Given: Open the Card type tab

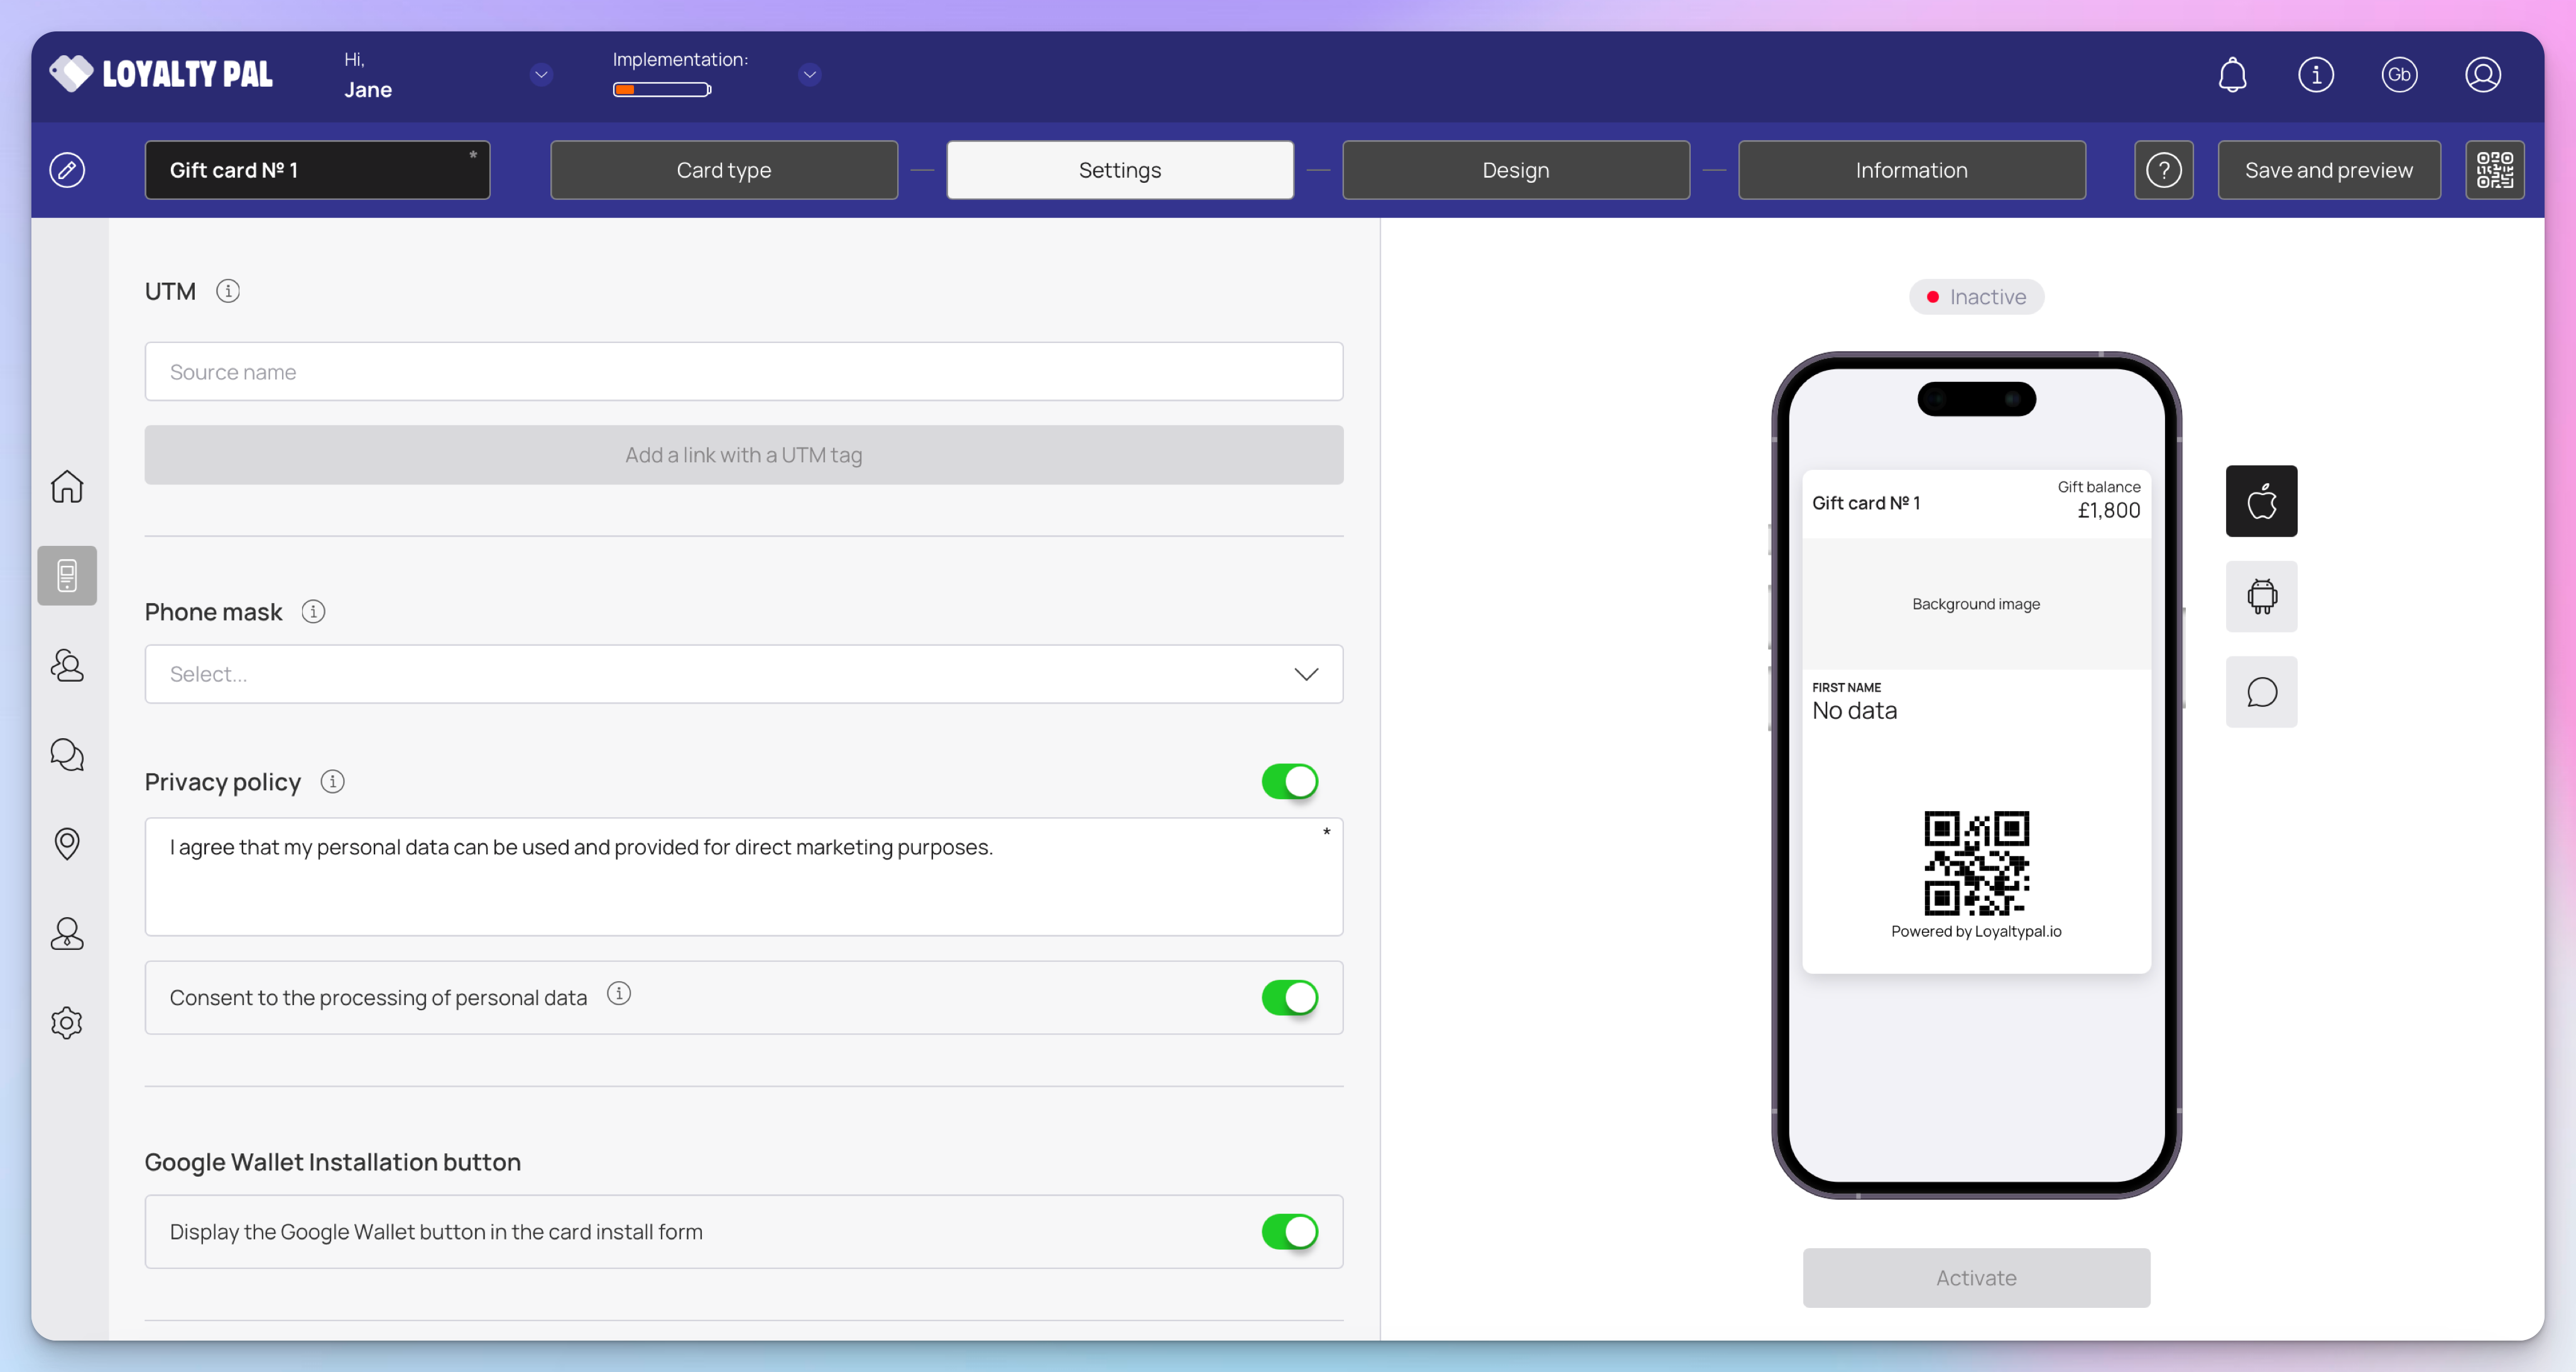Looking at the screenshot, I should 723,170.
